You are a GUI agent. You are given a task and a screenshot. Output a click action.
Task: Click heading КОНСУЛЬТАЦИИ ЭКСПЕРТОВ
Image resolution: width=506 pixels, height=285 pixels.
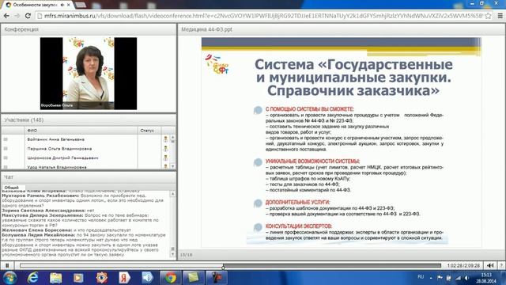coord(299,226)
